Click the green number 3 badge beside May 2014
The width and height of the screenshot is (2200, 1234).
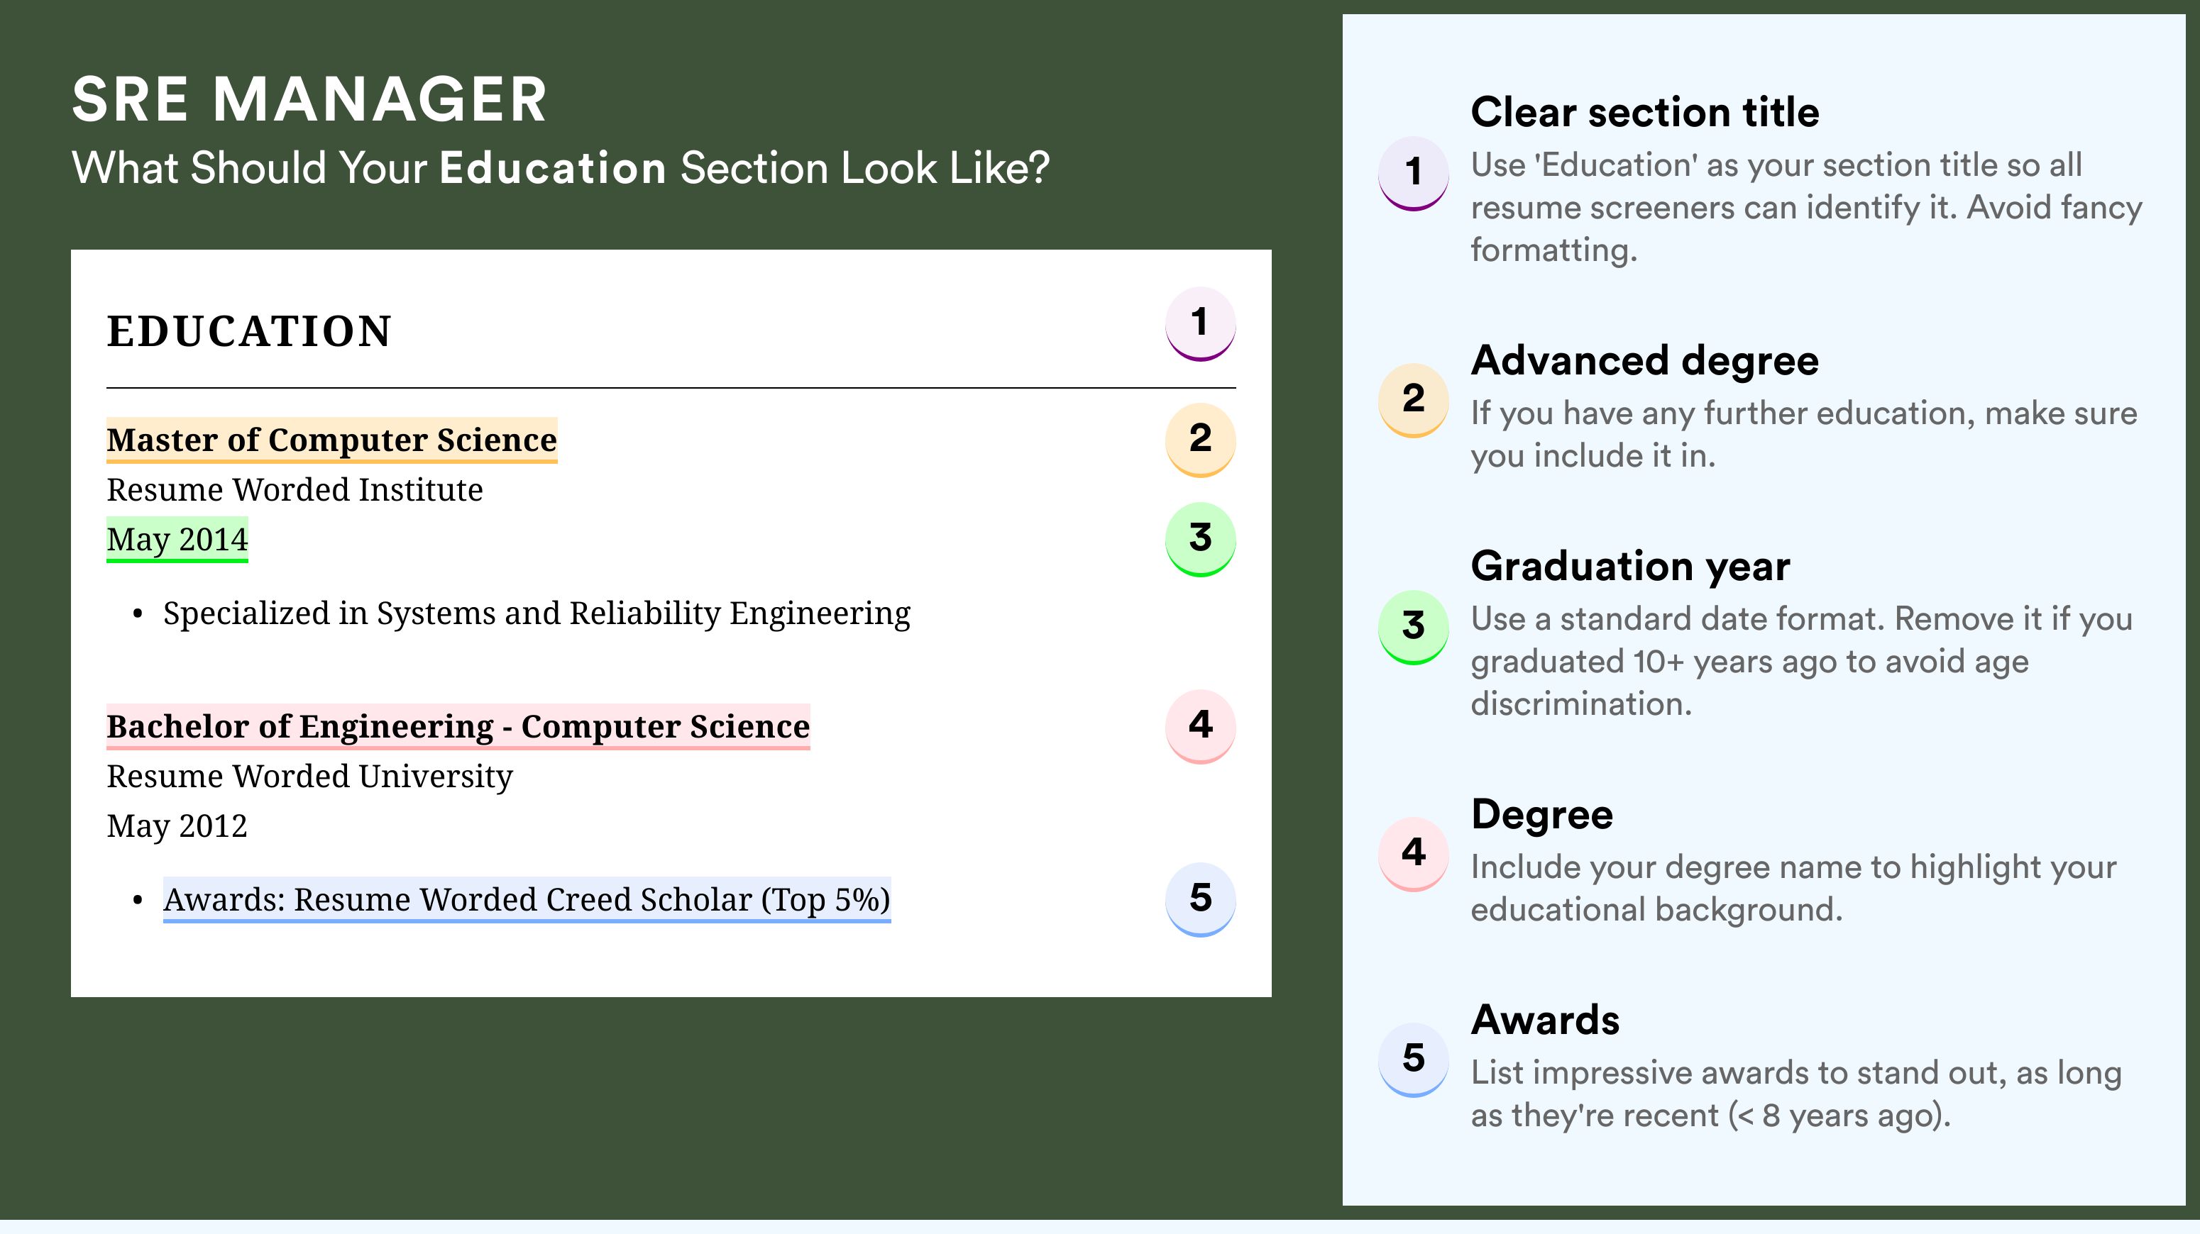tap(1200, 539)
